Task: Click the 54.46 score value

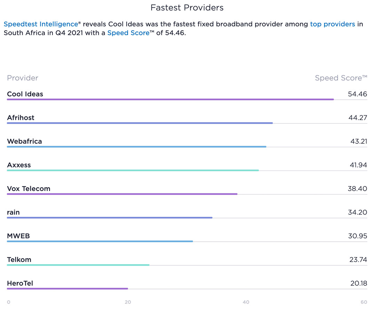Action: (357, 94)
